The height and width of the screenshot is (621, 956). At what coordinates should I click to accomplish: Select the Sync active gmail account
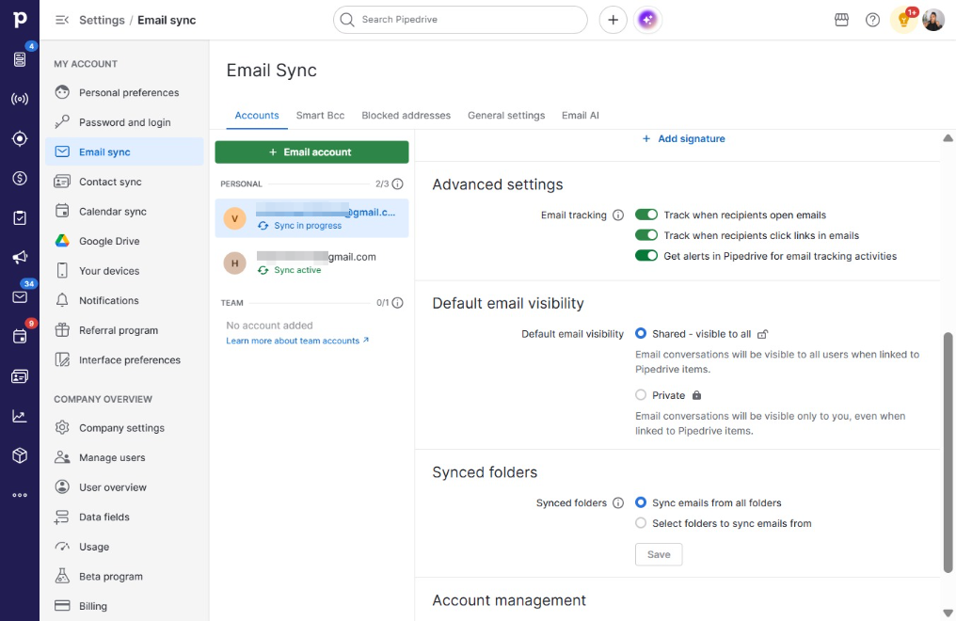[311, 263]
